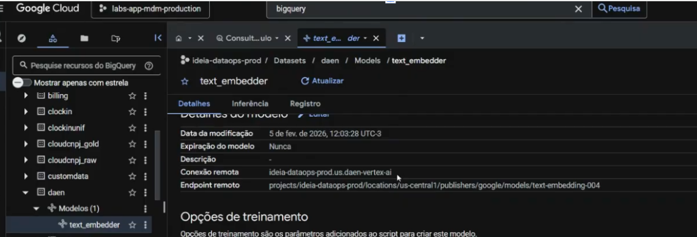Select the resource hierarchy icon in sidebar
The height and width of the screenshot is (237, 697).
tap(53, 38)
